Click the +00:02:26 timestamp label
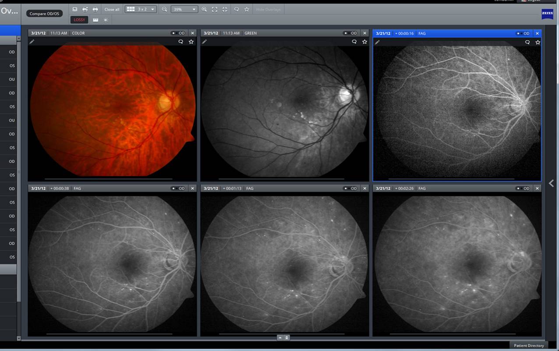Viewport: 559px width, 351px height. click(x=404, y=188)
